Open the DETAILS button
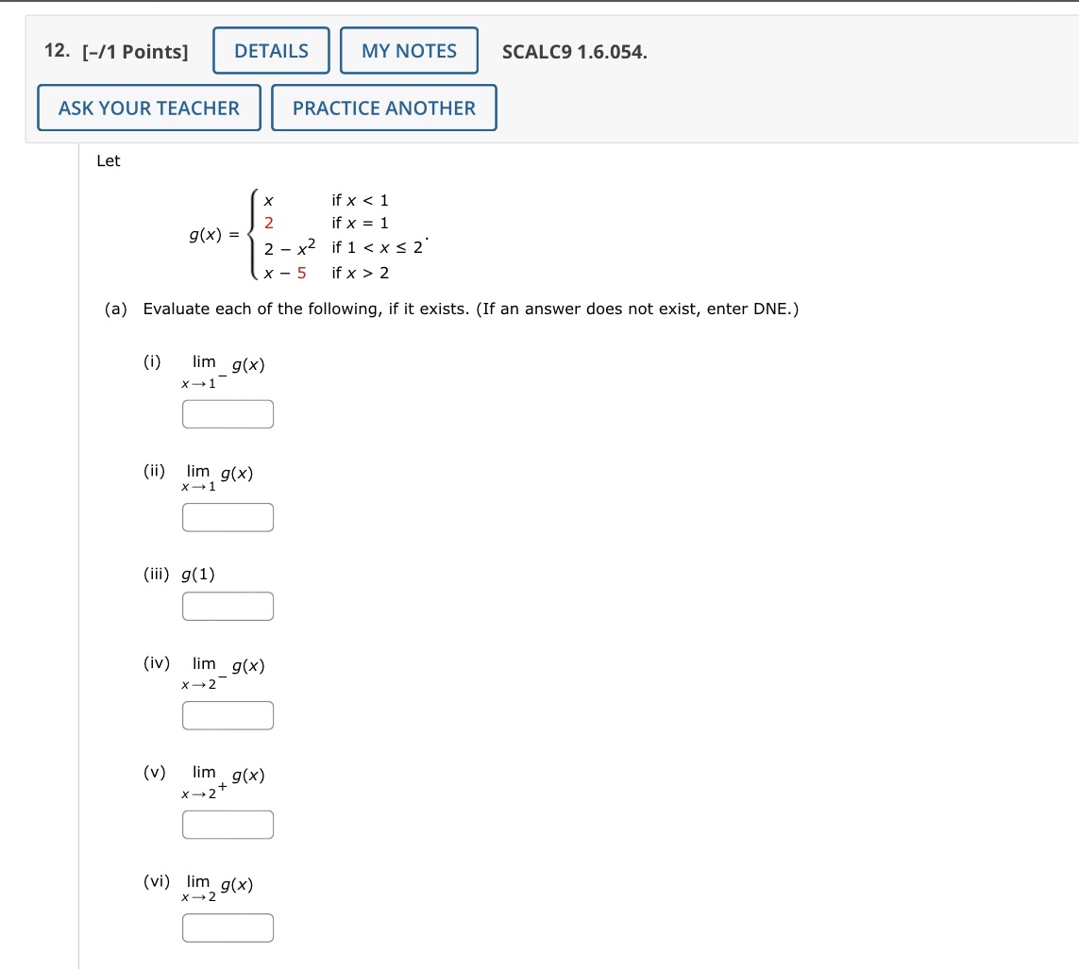The width and height of the screenshot is (1079, 969). click(271, 51)
